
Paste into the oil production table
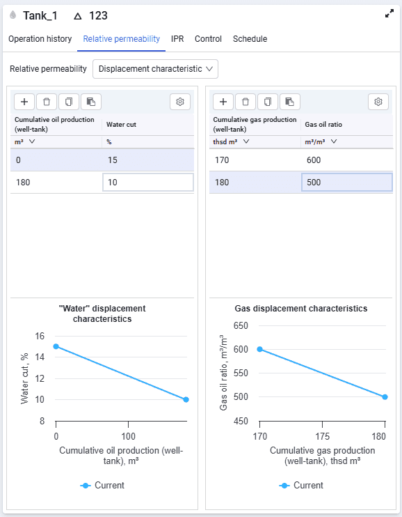[x=91, y=102]
